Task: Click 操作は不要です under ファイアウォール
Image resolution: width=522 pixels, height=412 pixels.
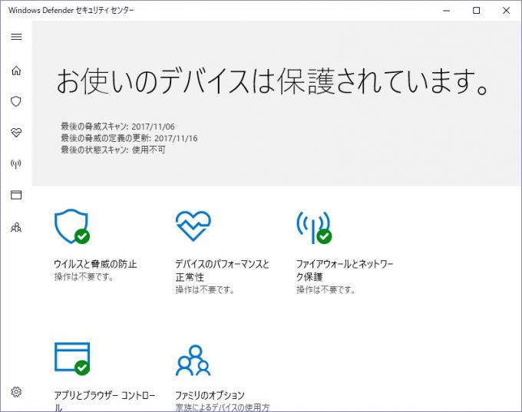Action: coord(325,290)
